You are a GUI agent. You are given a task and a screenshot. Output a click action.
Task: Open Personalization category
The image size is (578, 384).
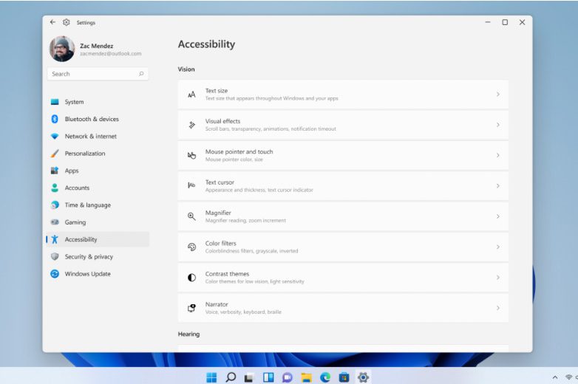coord(85,154)
